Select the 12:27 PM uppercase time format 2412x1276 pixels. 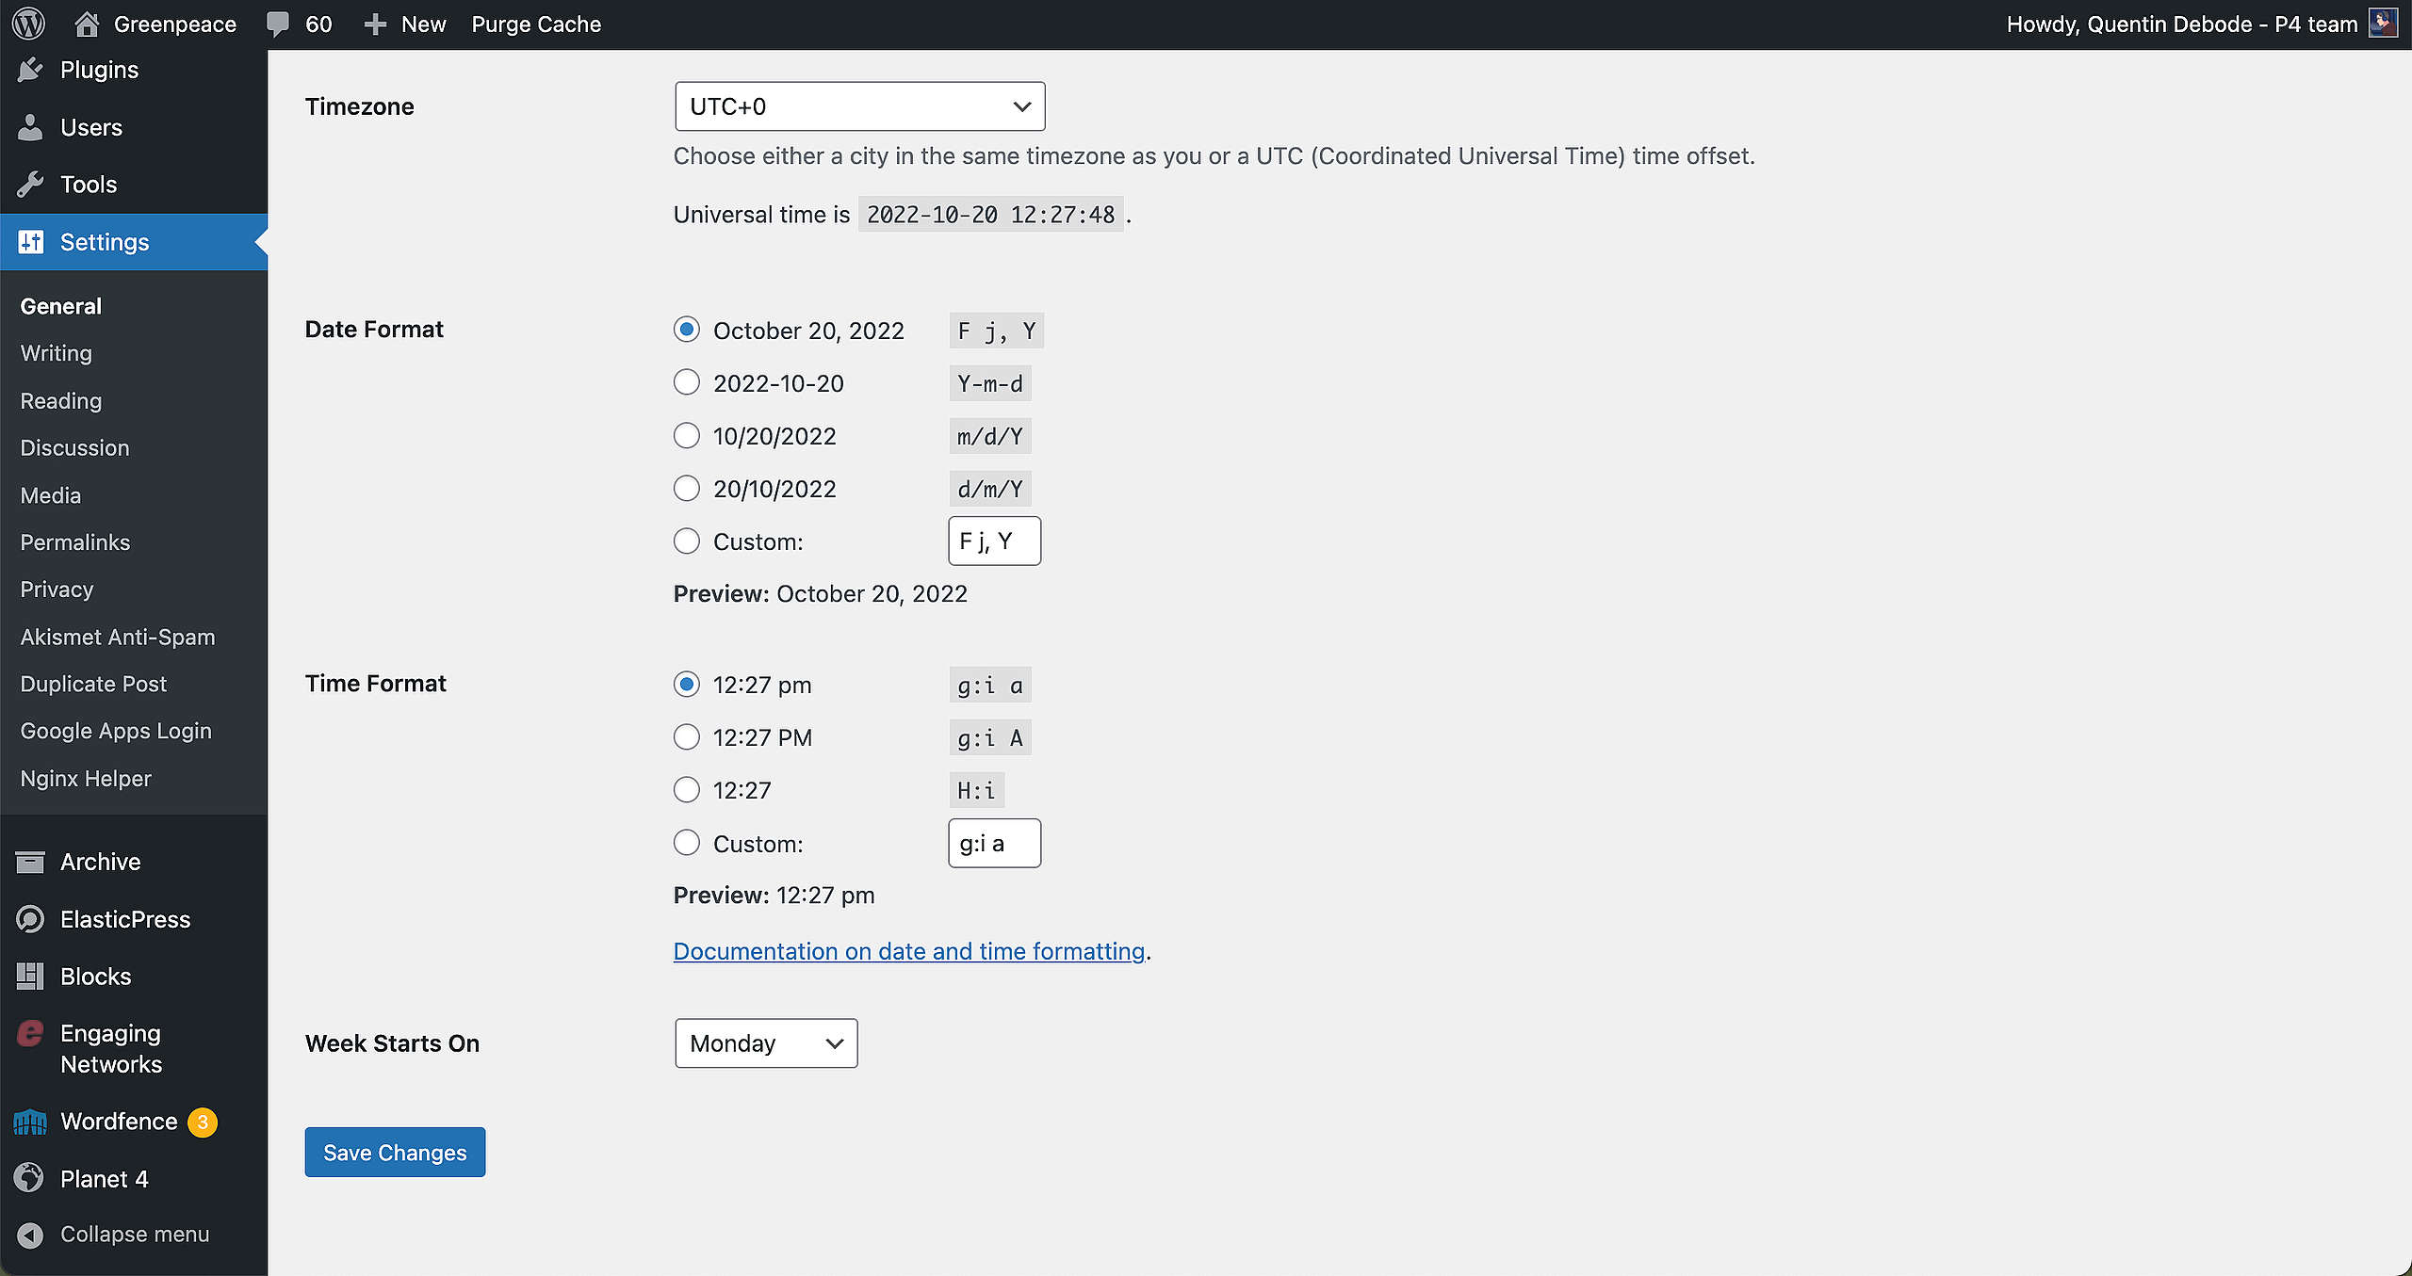click(687, 736)
